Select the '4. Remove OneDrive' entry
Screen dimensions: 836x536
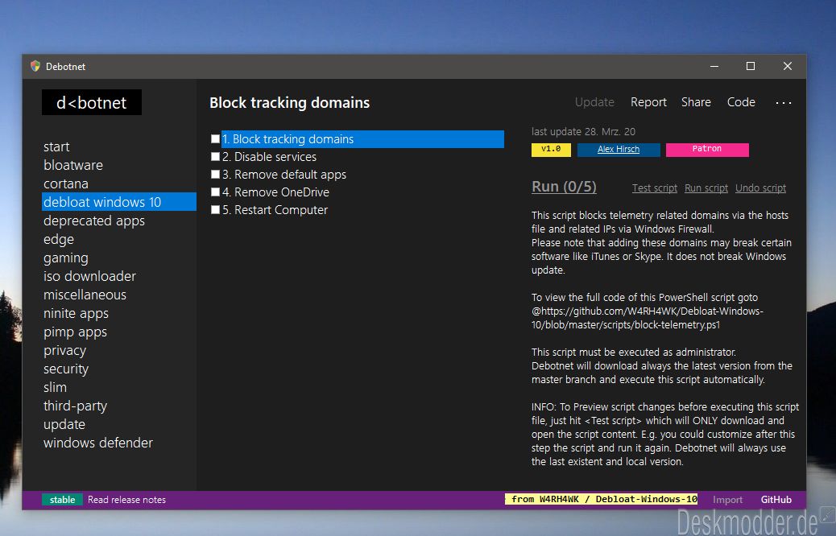[x=275, y=192]
